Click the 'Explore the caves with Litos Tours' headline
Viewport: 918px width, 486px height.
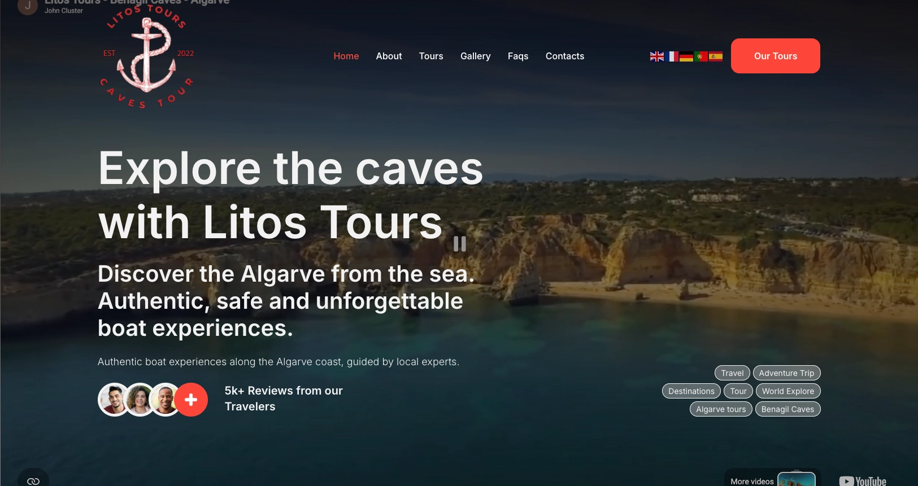point(290,195)
